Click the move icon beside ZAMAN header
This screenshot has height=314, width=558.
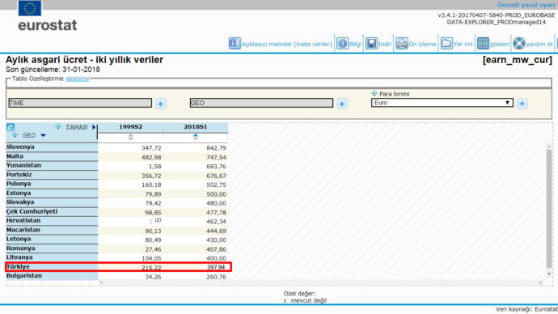click(58, 126)
